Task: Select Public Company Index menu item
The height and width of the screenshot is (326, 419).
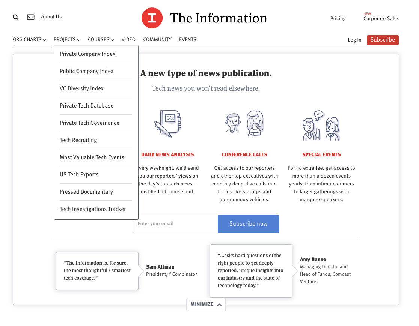Action: pyautogui.click(x=96, y=71)
